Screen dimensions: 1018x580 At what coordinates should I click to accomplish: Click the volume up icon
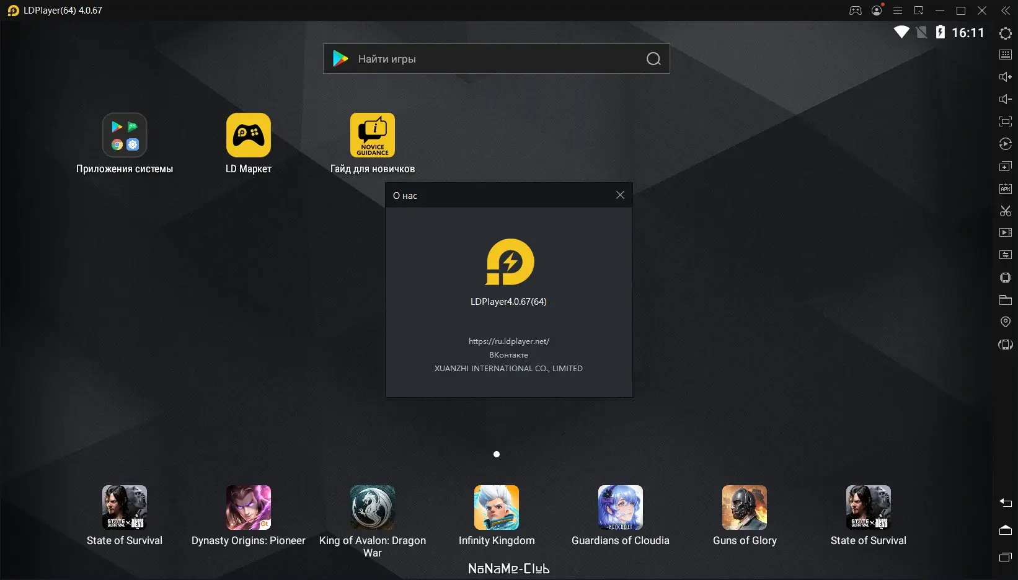tap(1006, 77)
